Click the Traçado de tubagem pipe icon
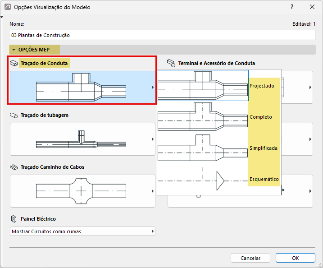Viewport: 323px width, 268px height. tap(14, 116)
